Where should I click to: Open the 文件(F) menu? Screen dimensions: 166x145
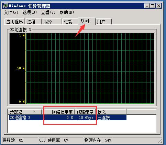(x=11, y=12)
